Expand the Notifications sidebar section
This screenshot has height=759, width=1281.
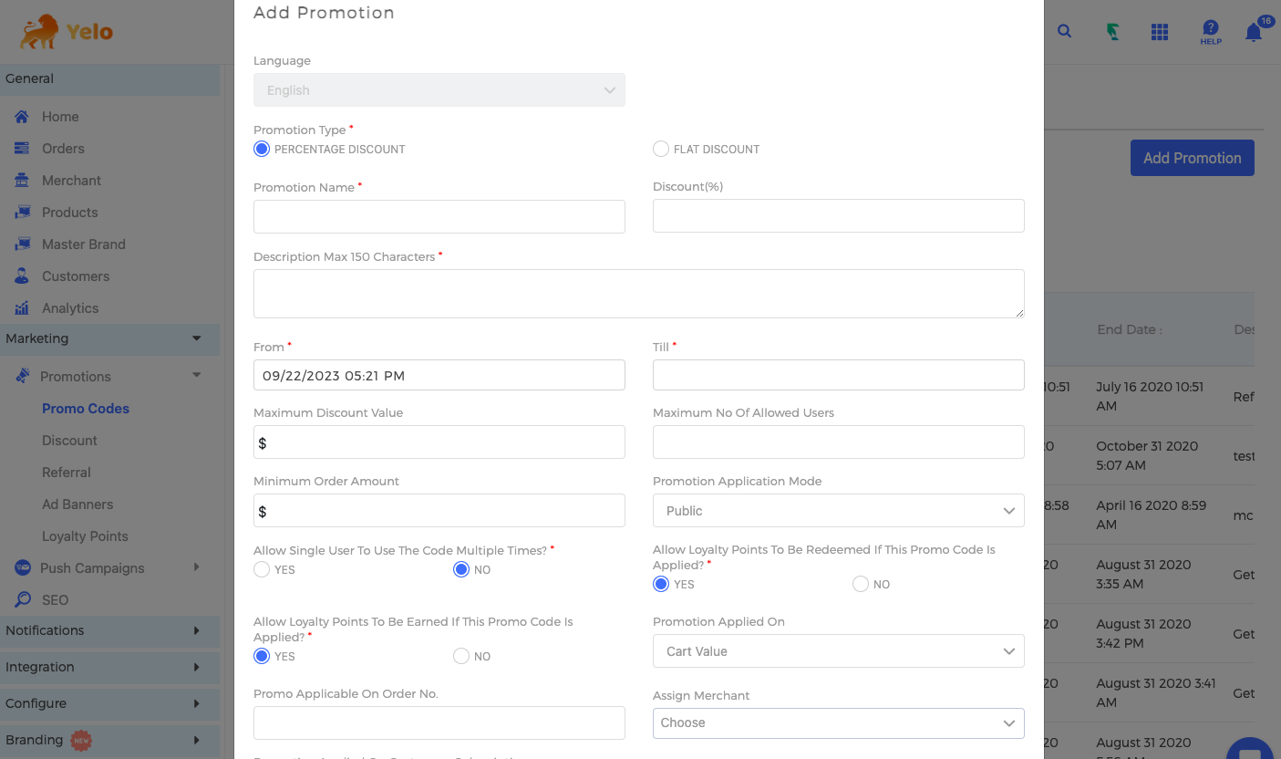pyautogui.click(x=109, y=630)
